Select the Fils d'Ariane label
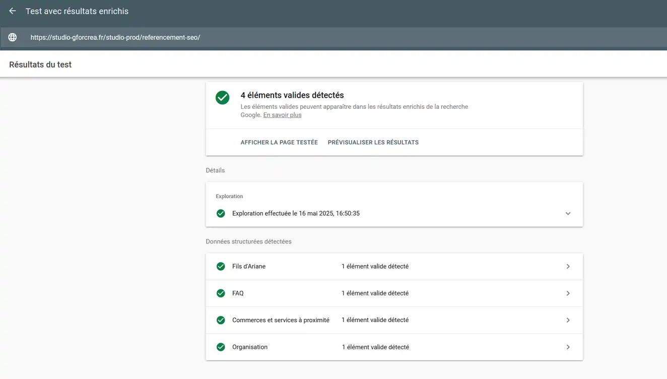667x379 pixels. [249, 267]
